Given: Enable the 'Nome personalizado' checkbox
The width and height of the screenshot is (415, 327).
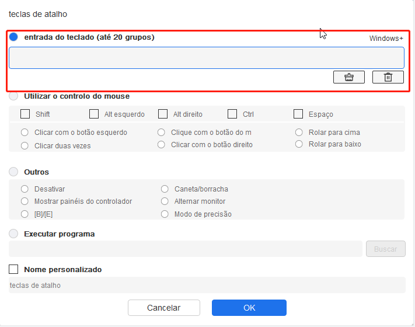Looking at the screenshot, I should click(13, 269).
